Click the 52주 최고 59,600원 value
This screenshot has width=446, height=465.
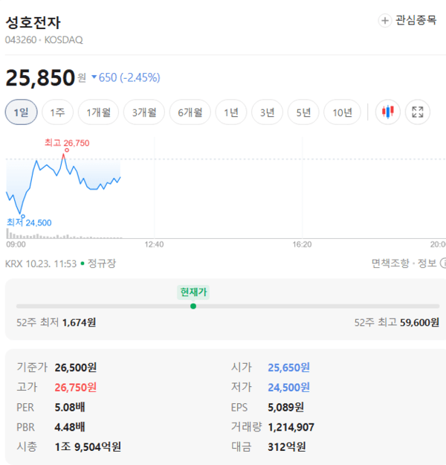click(x=420, y=322)
